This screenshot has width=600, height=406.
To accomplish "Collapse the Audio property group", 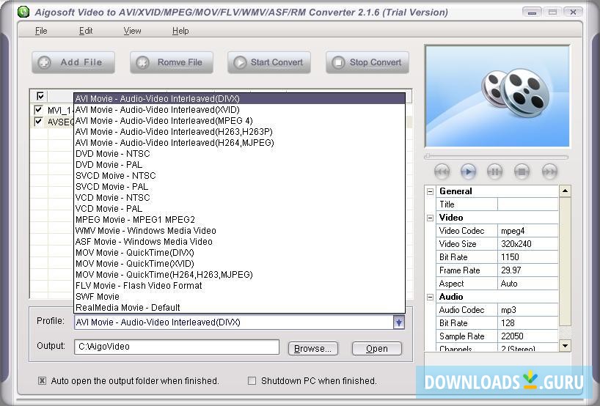I will [430, 297].
